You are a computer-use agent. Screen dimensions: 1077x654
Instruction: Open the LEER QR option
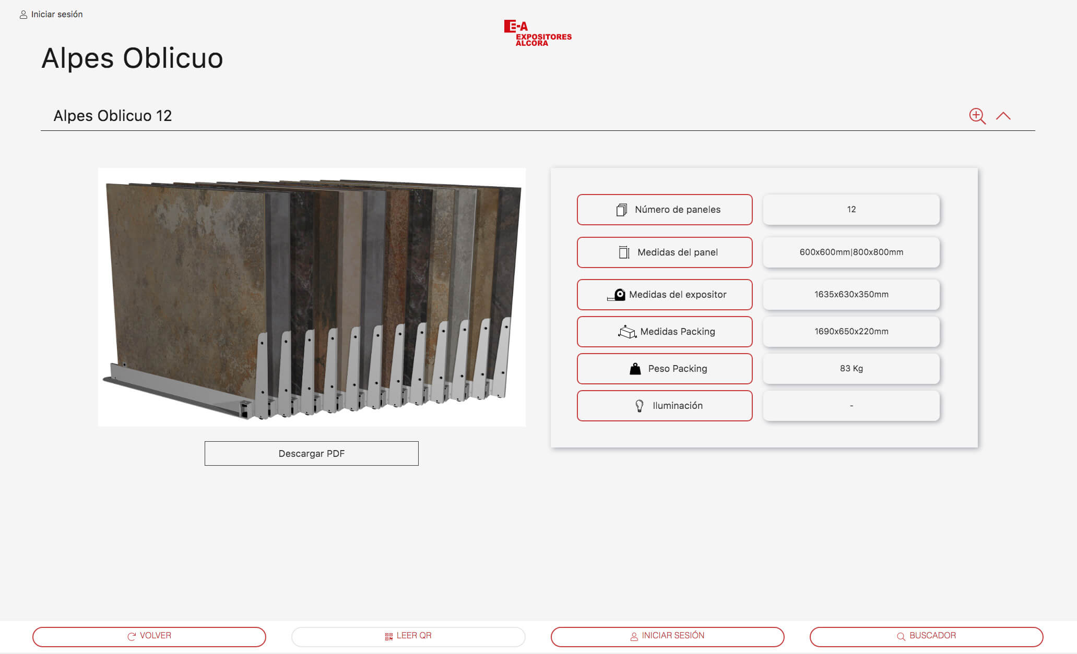[408, 636]
